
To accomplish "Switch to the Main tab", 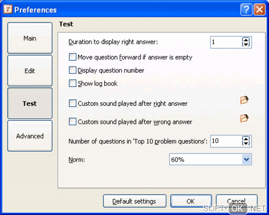I will (x=30, y=38).
